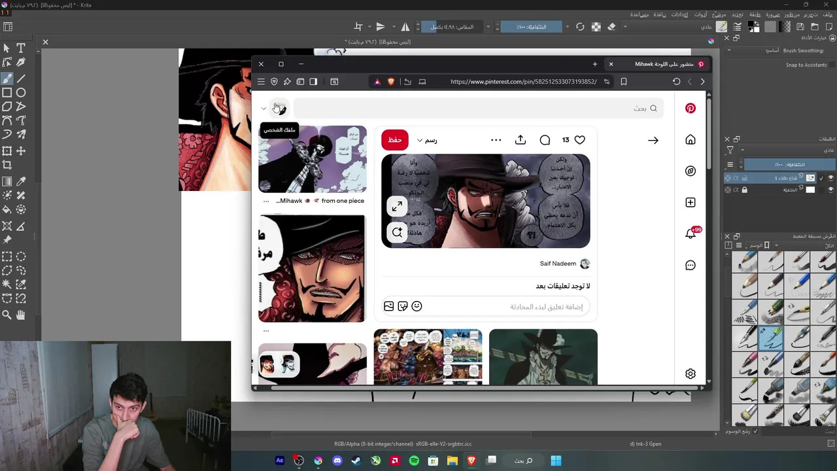Open the Krita File menu
Viewport: 837px width, 471px height.
point(828,14)
